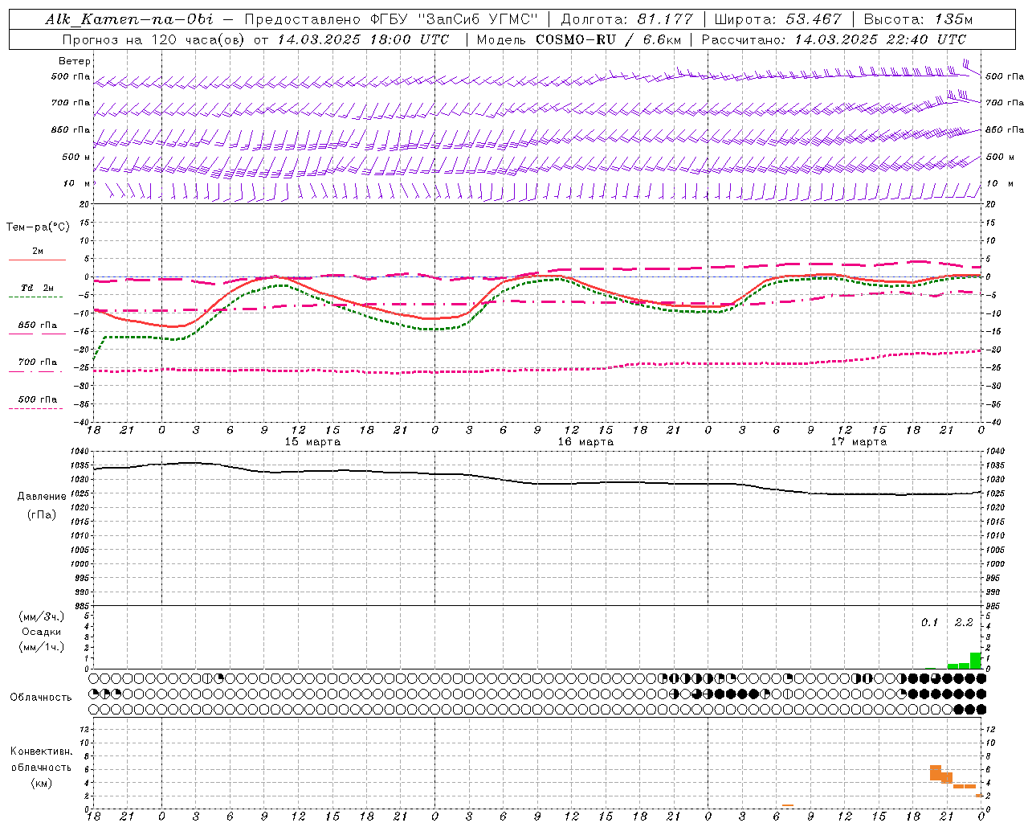Click the 16 марта date label
Viewport: 1028px width, 823px height.
(585, 442)
